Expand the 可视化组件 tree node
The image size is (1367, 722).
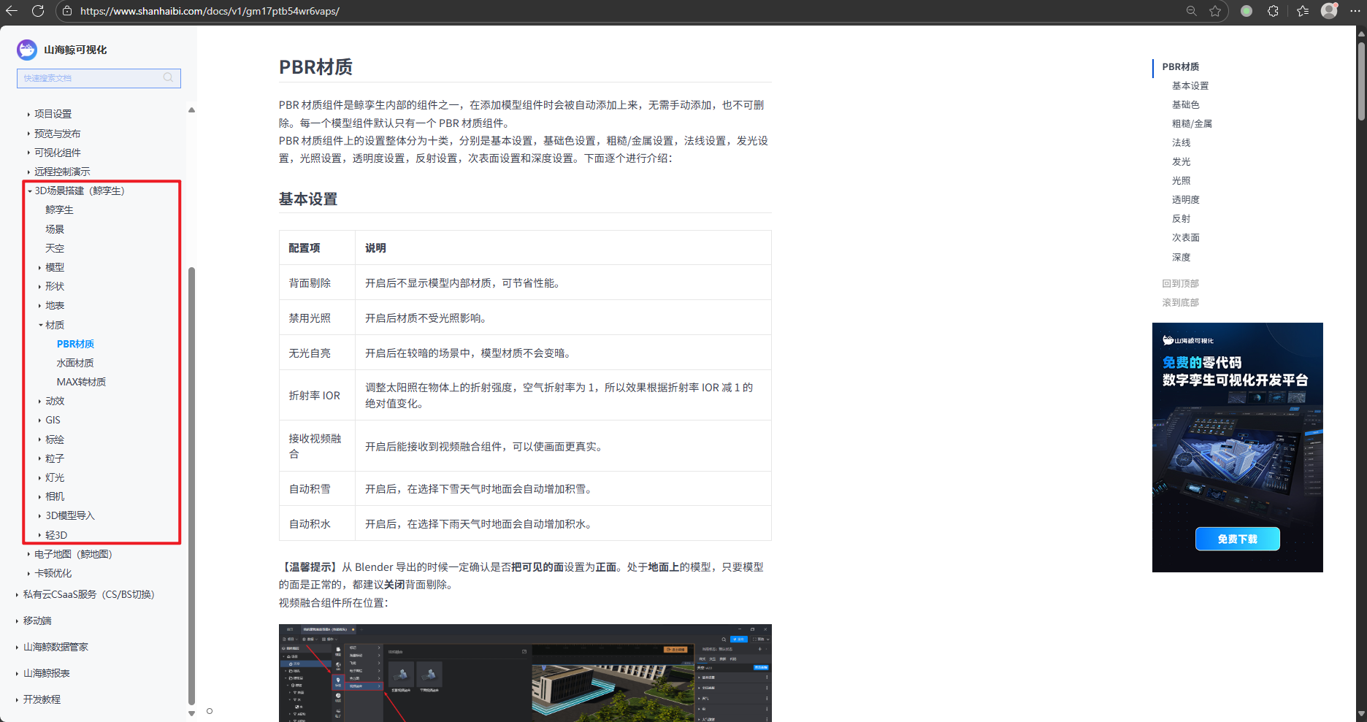(28, 153)
